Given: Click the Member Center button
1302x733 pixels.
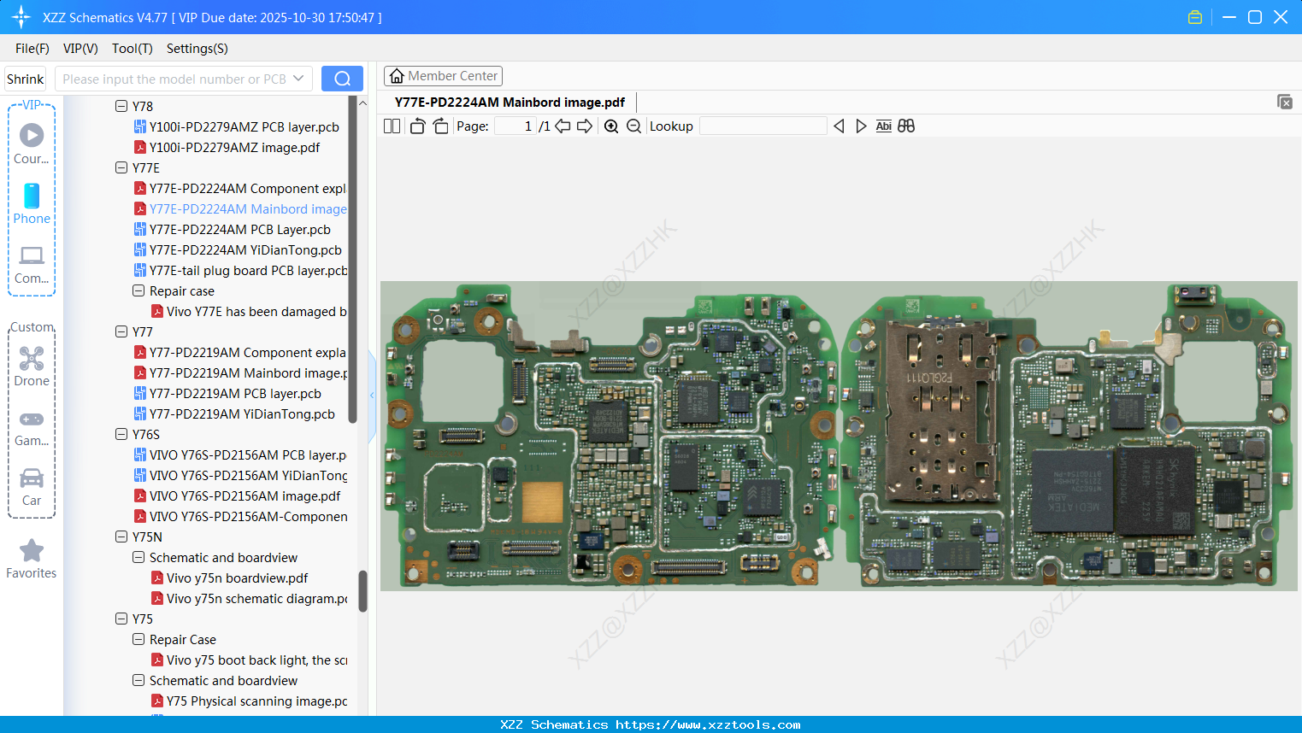Looking at the screenshot, I should pyautogui.click(x=443, y=75).
